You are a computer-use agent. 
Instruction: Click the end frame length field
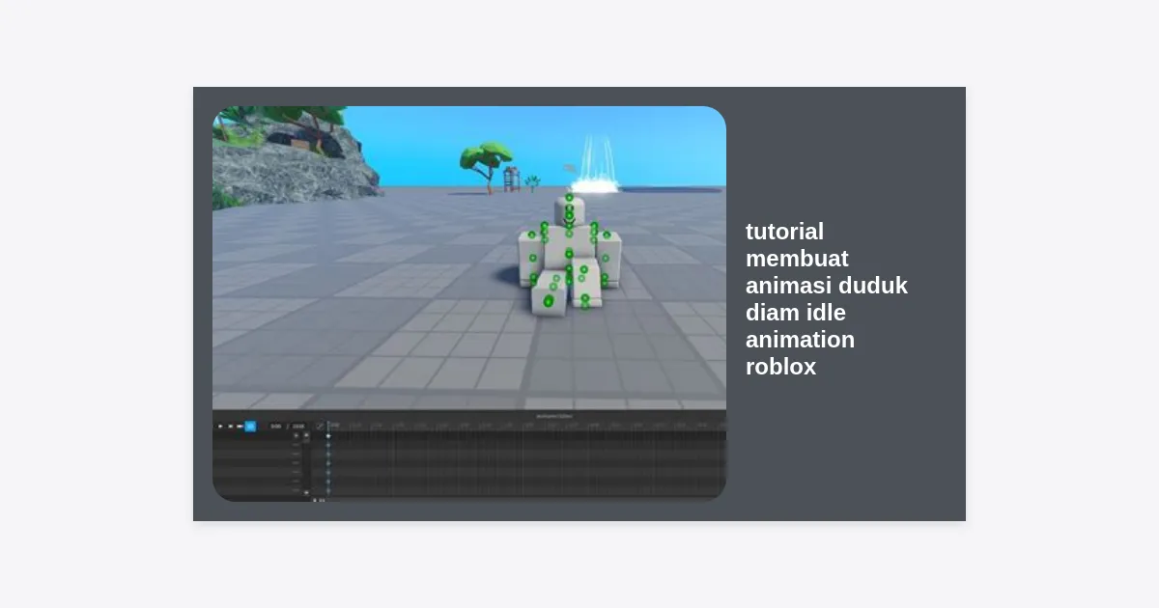[297, 426]
